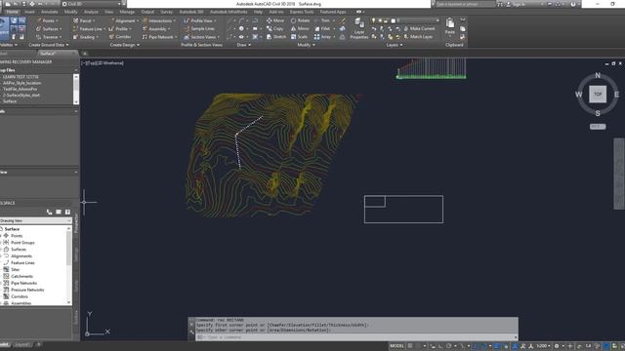Select Alignments in the Toolspace tree

click(21, 255)
